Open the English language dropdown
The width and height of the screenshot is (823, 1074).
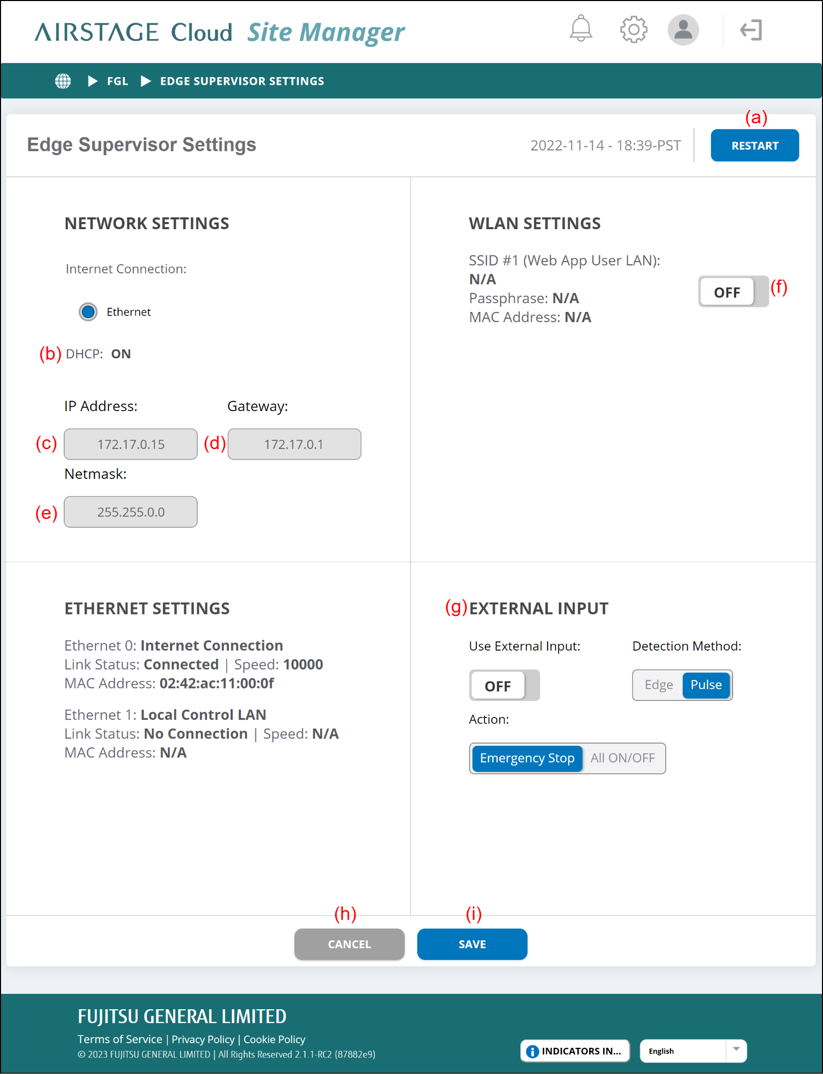(693, 1051)
